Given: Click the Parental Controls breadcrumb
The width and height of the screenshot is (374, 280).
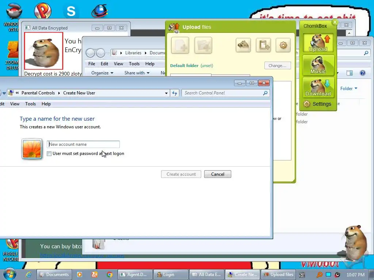Looking at the screenshot, I should tap(38, 93).
